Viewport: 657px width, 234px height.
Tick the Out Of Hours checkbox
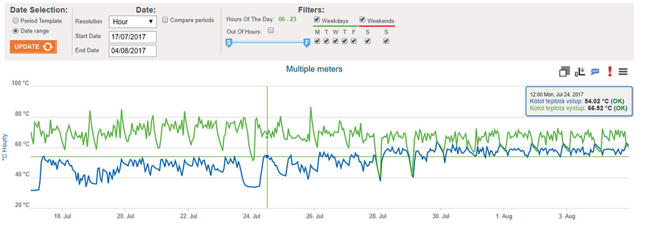[x=270, y=31]
